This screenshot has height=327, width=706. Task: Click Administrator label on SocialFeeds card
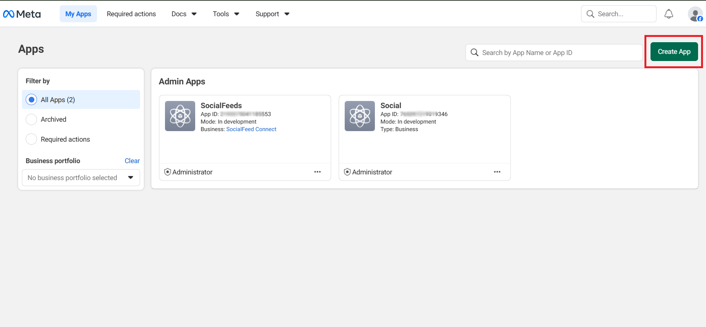tap(192, 172)
